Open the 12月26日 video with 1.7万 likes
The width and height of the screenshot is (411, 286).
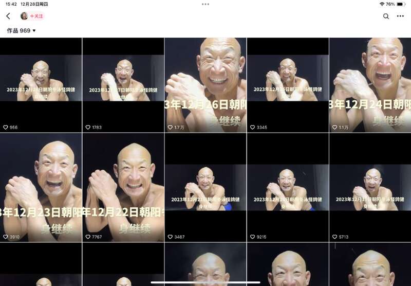[x=206, y=85]
